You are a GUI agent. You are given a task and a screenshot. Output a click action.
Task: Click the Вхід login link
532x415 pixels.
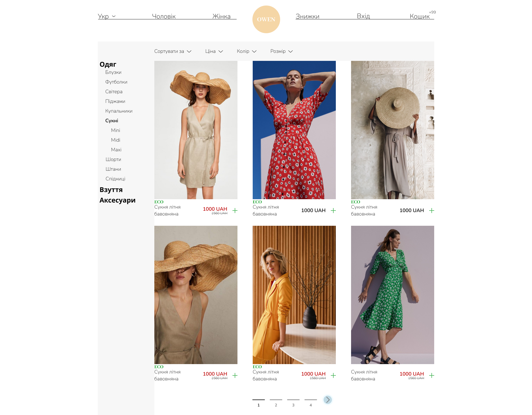[363, 16]
